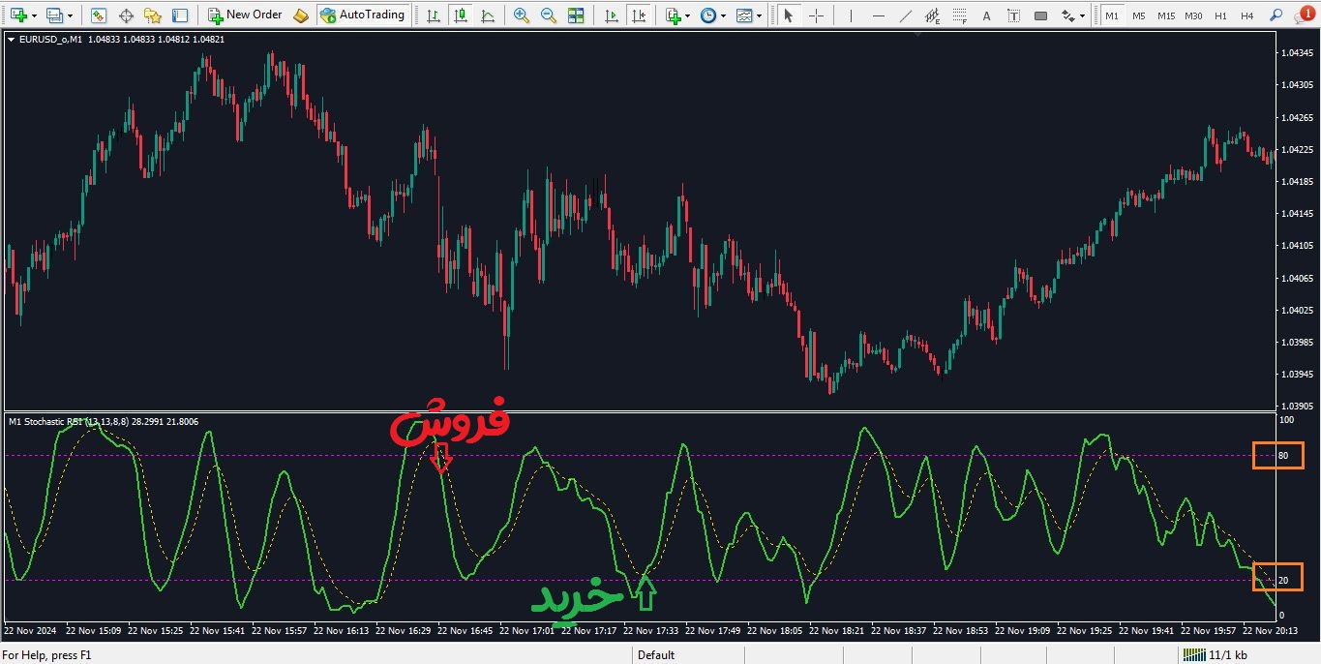Select the arrows objects tool

click(1067, 15)
